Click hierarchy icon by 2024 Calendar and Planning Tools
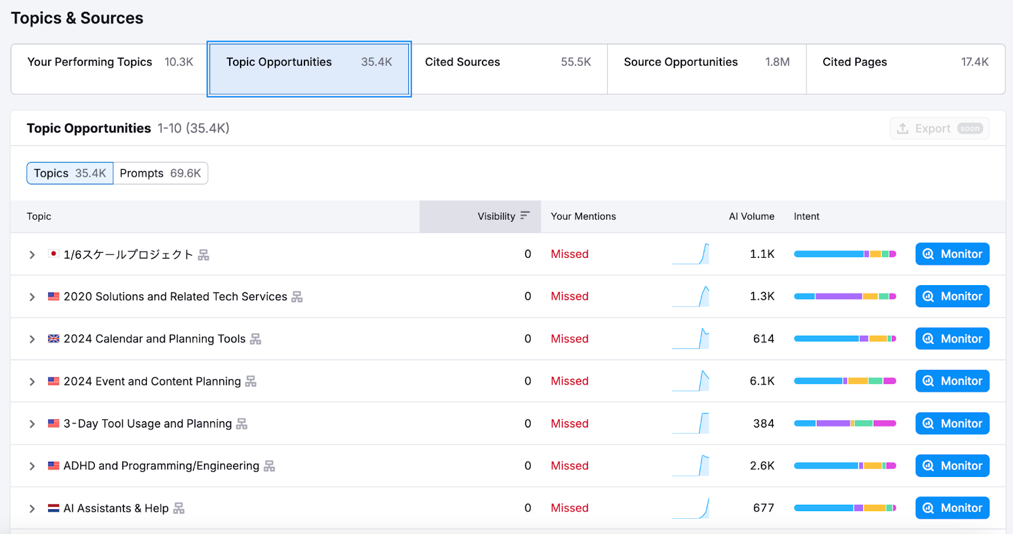Image resolution: width=1013 pixels, height=534 pixels. pos(255,339)
